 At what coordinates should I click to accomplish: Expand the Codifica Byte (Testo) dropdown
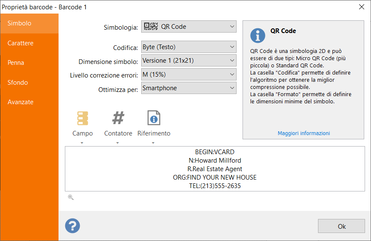point(189,47)
